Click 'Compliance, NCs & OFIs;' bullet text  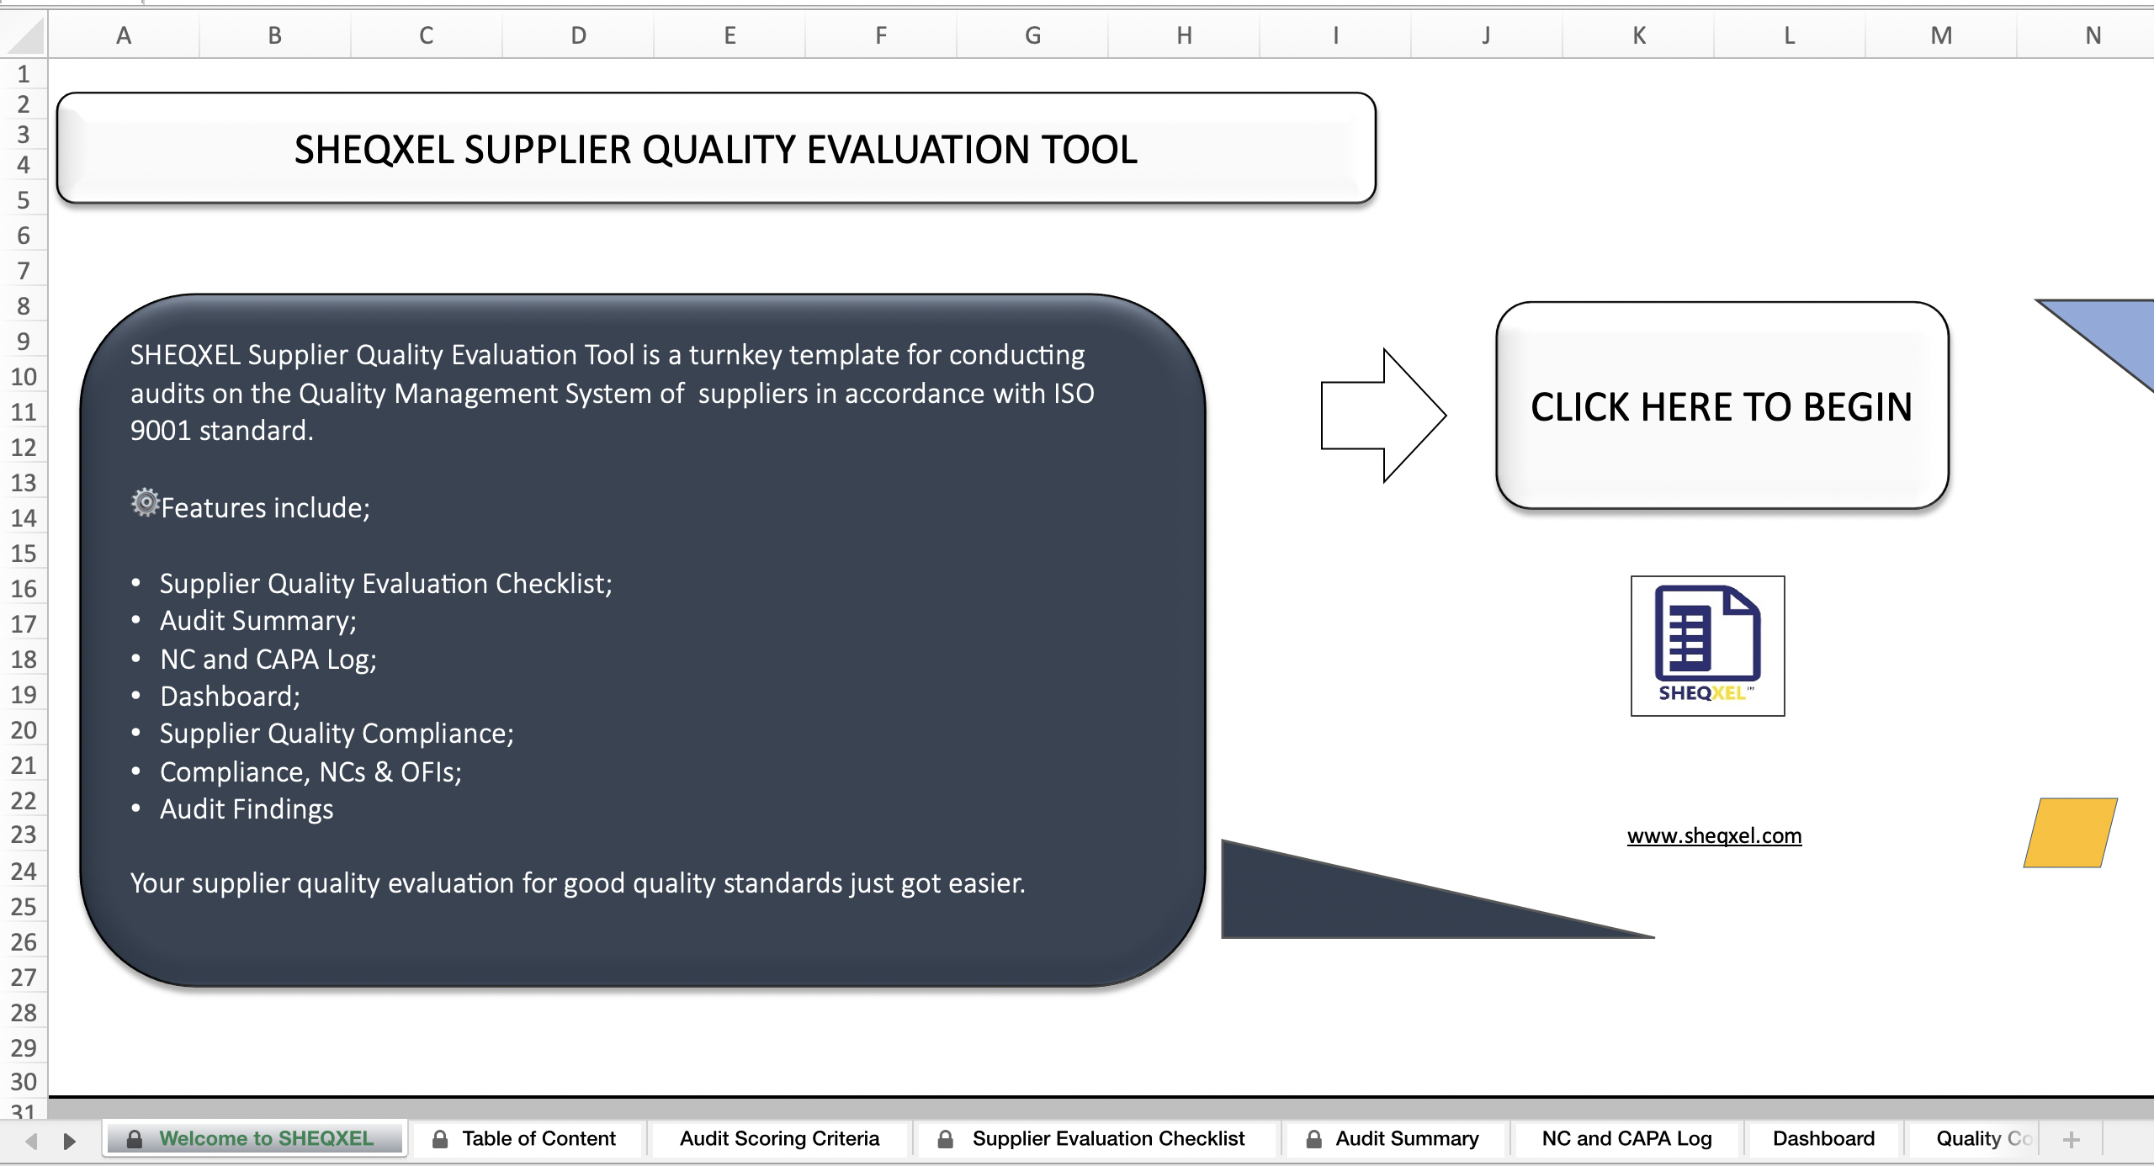tap(310, 771)
